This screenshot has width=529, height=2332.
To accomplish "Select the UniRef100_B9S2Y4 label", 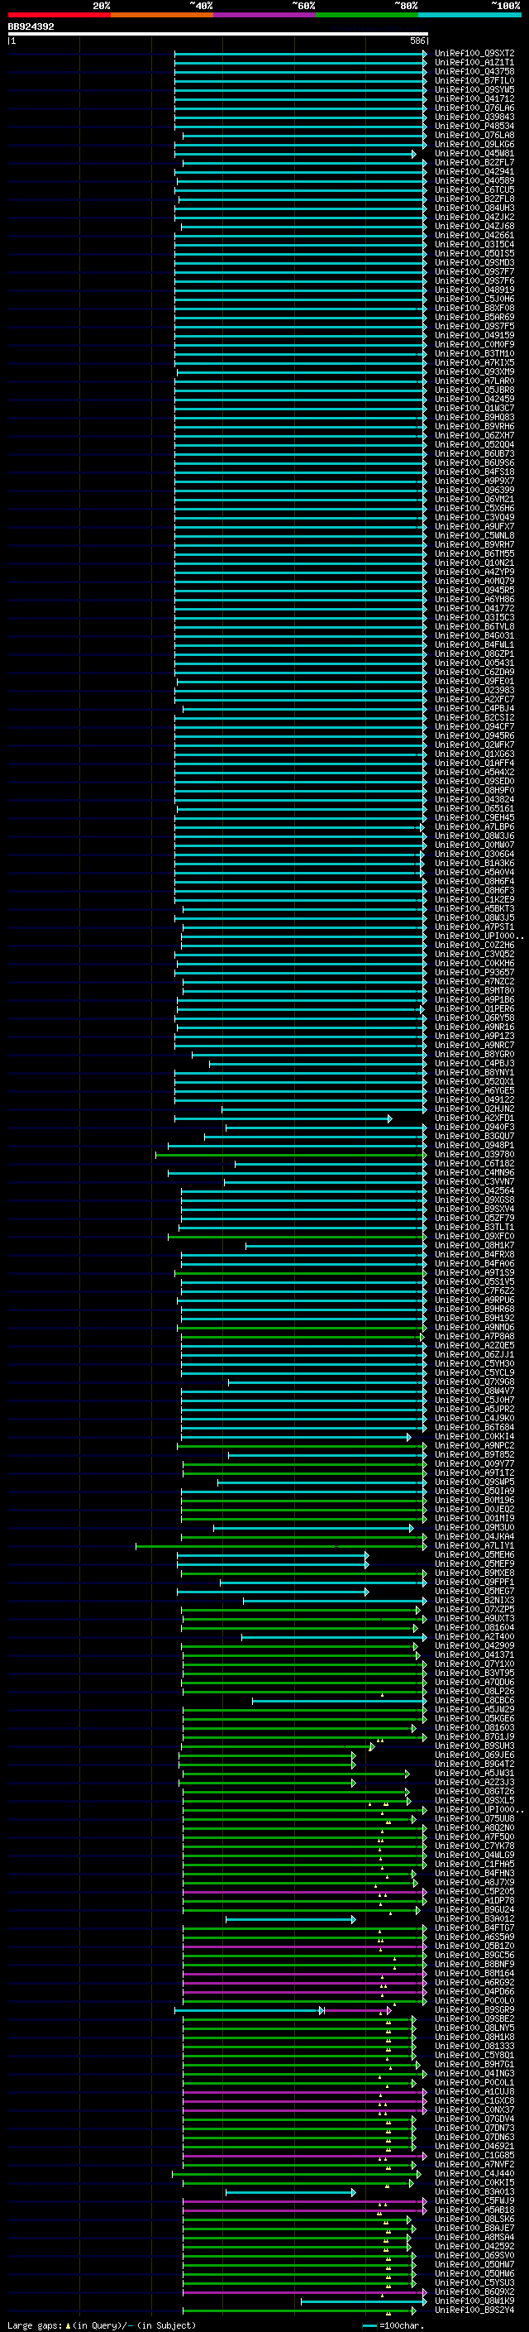I will click(474, 2310).
